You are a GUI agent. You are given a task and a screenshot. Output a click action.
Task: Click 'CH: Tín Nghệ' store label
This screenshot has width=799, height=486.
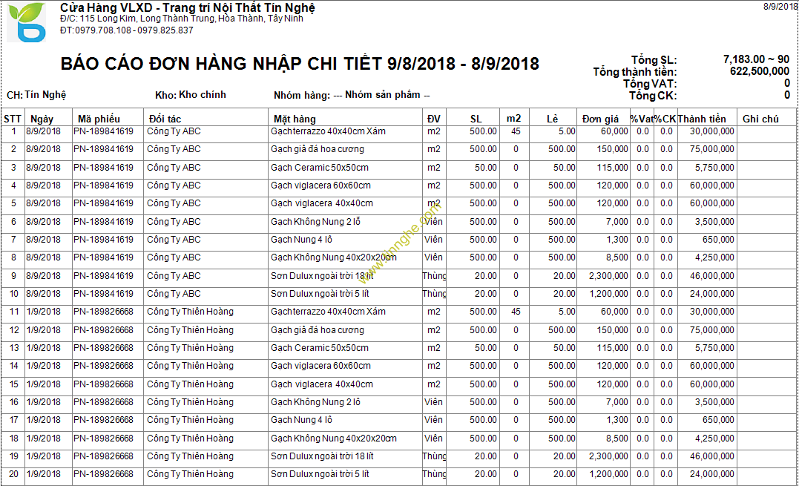click(x=36, y=95)
